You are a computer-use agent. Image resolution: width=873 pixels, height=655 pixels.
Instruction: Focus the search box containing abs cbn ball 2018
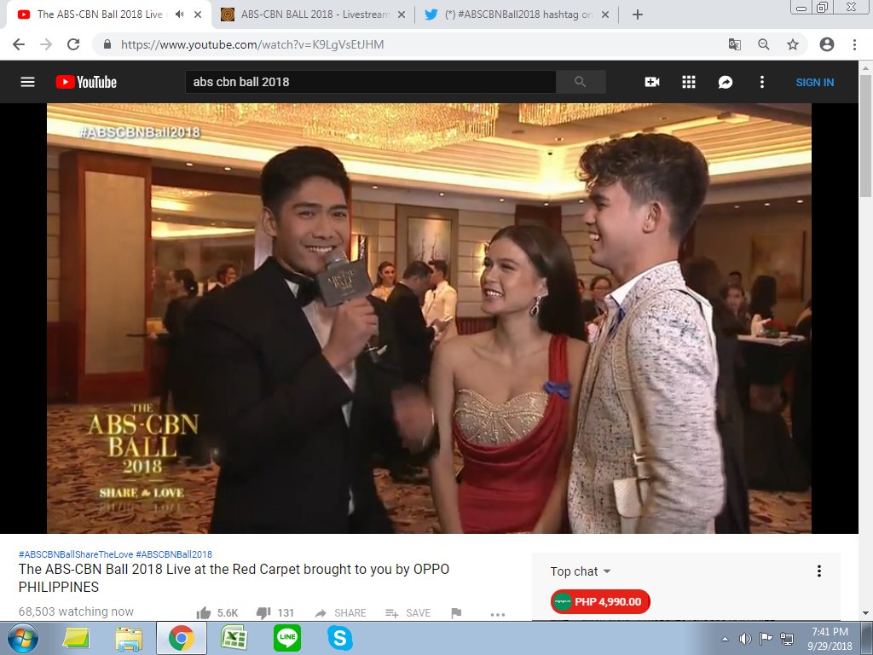[x=370, y=82]
